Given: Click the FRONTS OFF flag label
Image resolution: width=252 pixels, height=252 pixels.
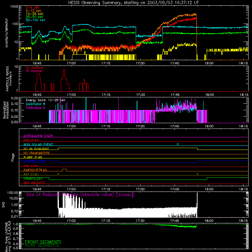Looking at the screenshot, I should 33,179.
